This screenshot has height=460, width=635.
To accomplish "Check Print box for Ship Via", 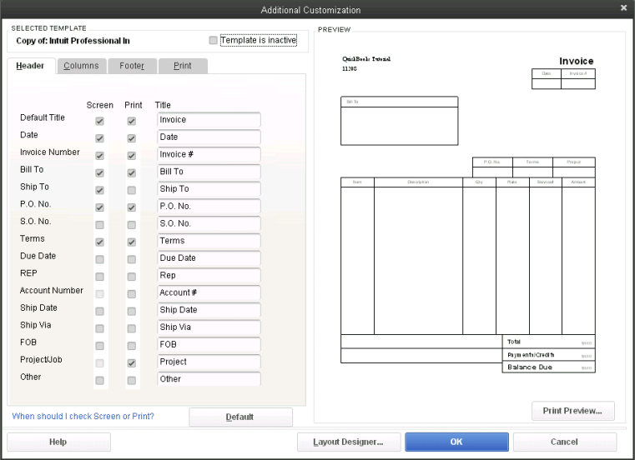I will pyautogui.click(x=131, y=328).
